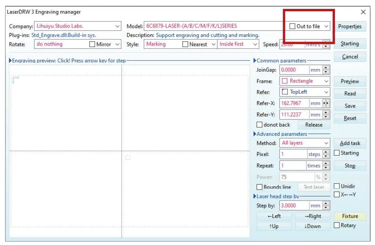Click the JoinGap value field
The image size is (375, 245).
pos(294,70)
